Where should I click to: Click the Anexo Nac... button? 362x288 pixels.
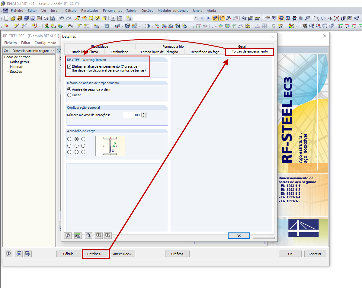click(x=123, y=254)
